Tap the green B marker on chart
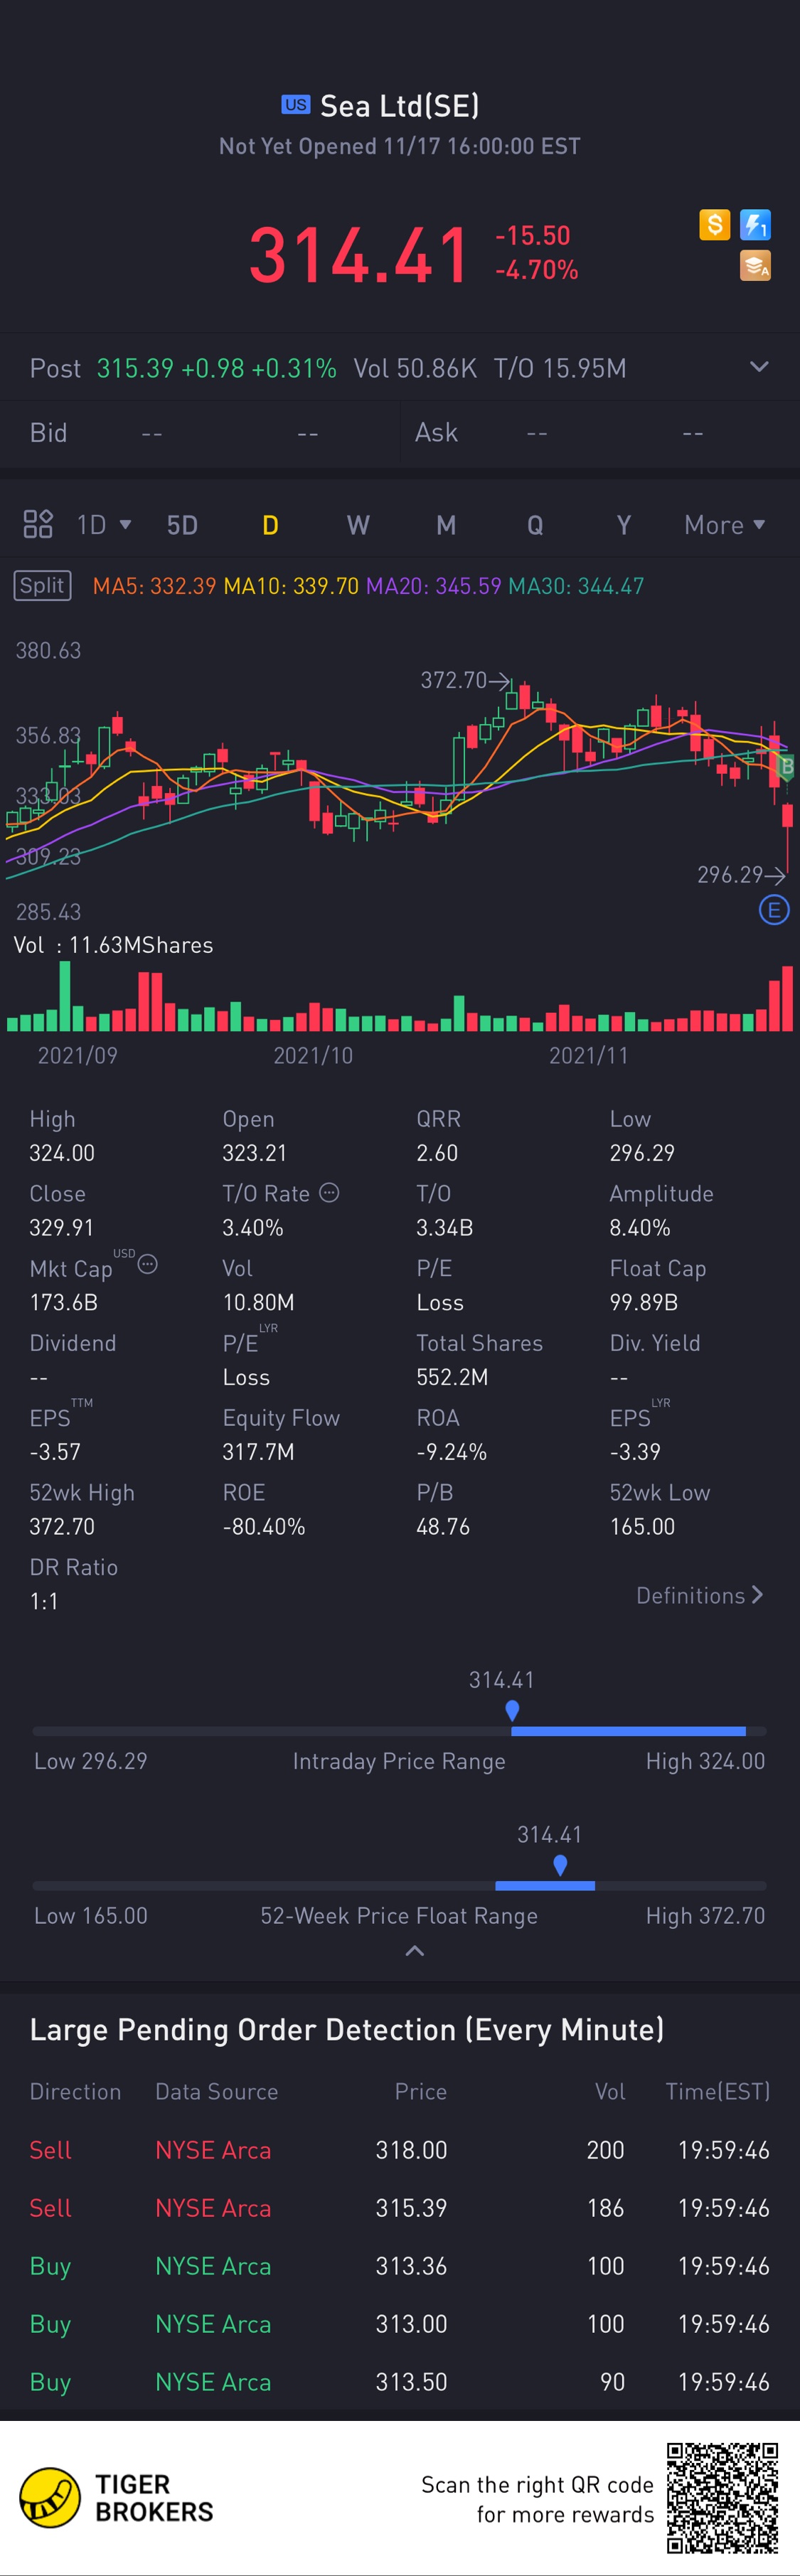This screenshot has width=800, height=2576. pyautogui.click(x=786, y=768)
